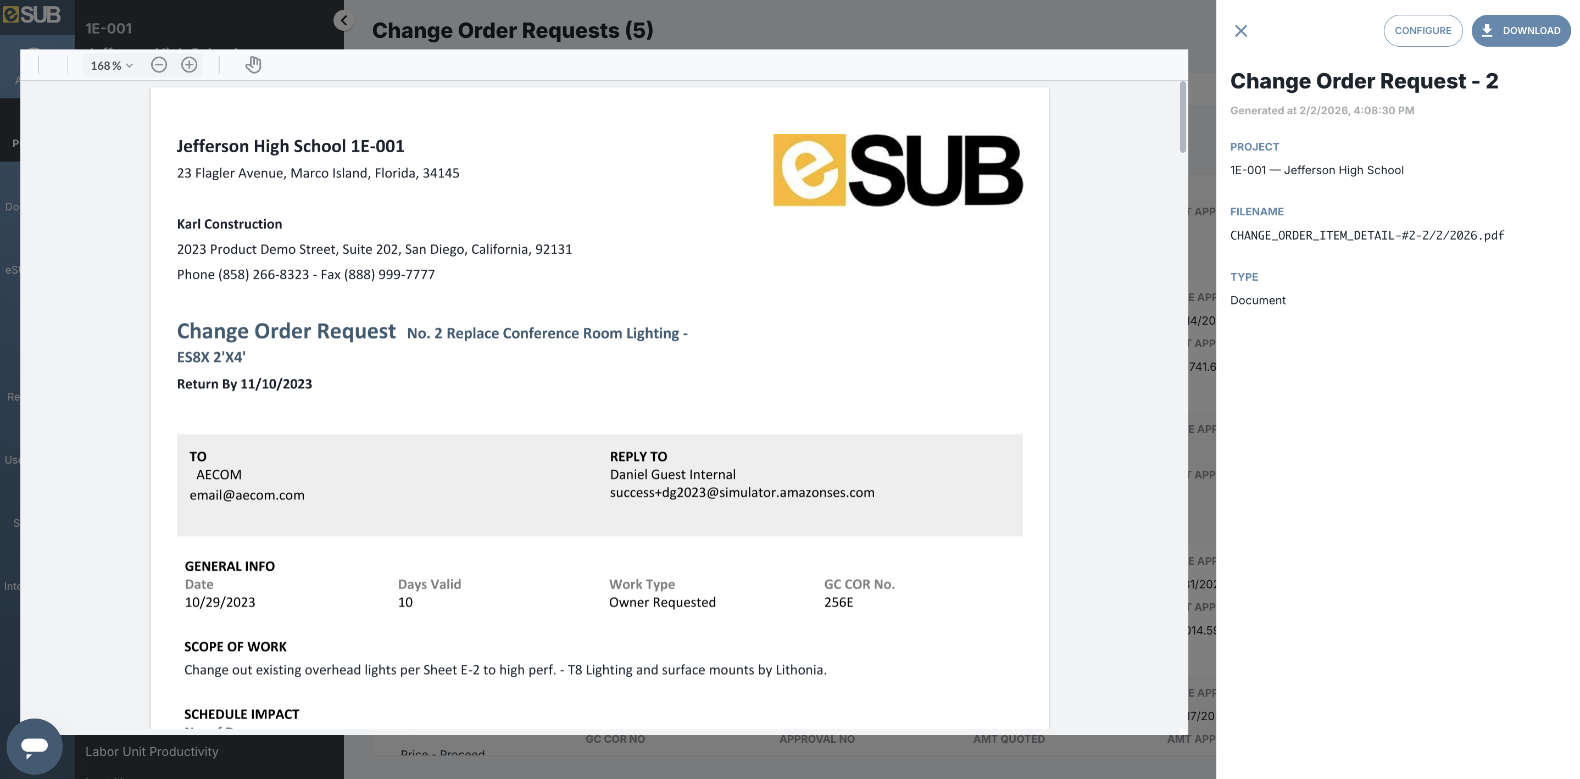Screen dimensions: 1580x779
Task: Click the eSUB logo in header
Action: (x=32, y=14)
